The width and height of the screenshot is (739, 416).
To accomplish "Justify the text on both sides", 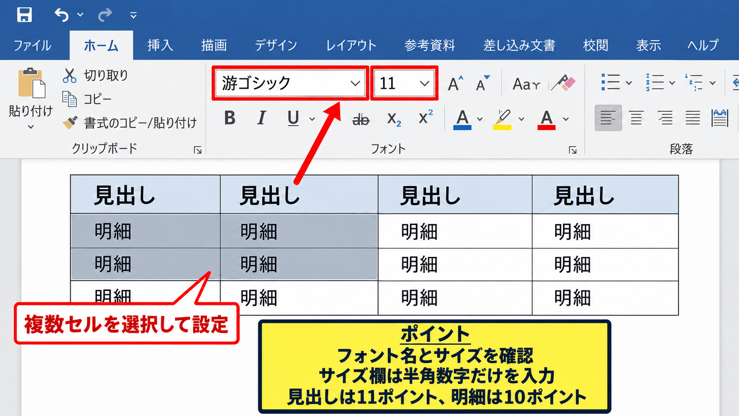I will click(x=693, y=118).
